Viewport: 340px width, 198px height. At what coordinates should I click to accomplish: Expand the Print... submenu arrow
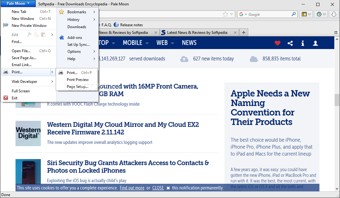pos(52,72)
